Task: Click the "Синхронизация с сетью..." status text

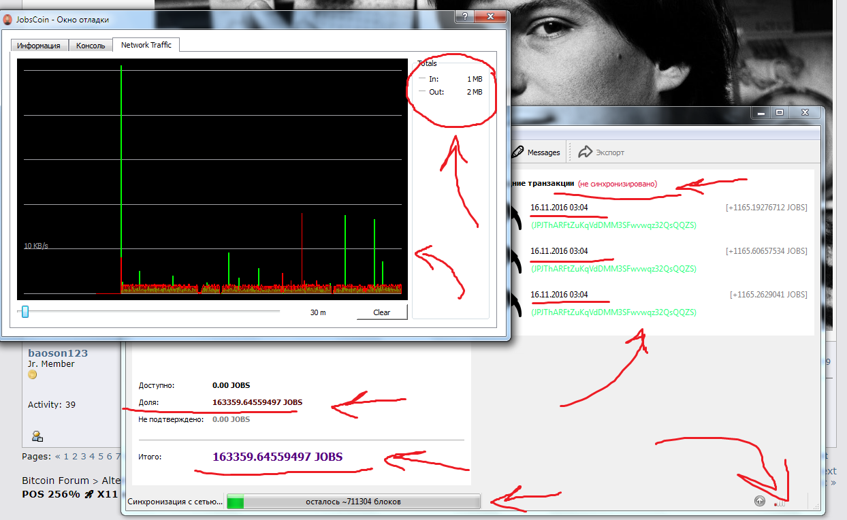Action: pos(176,502)
